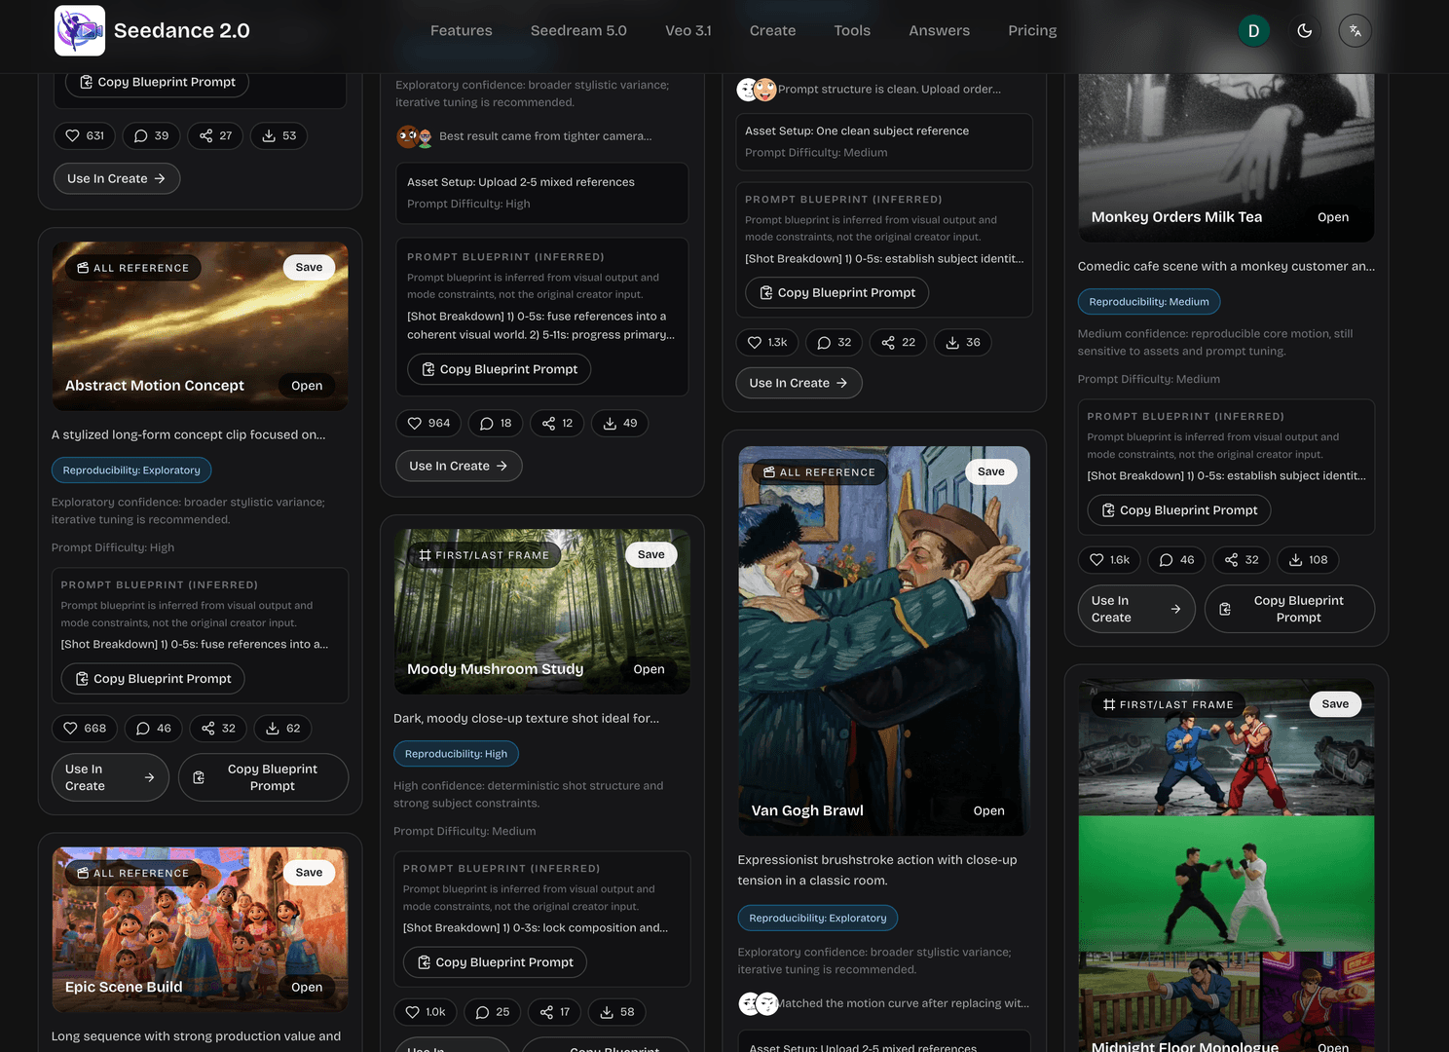Image resolution: width=1449 pixels, height=1052 pixels.
Task: Open the D user avatar menu
Action: (1254, 30)
